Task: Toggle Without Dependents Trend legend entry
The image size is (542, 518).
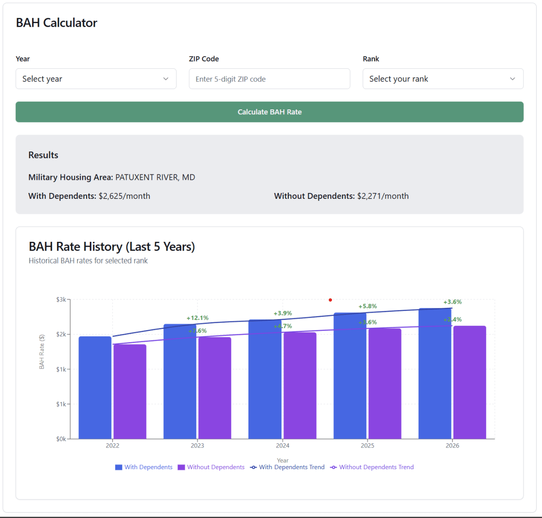Action: tap(372, 467)
